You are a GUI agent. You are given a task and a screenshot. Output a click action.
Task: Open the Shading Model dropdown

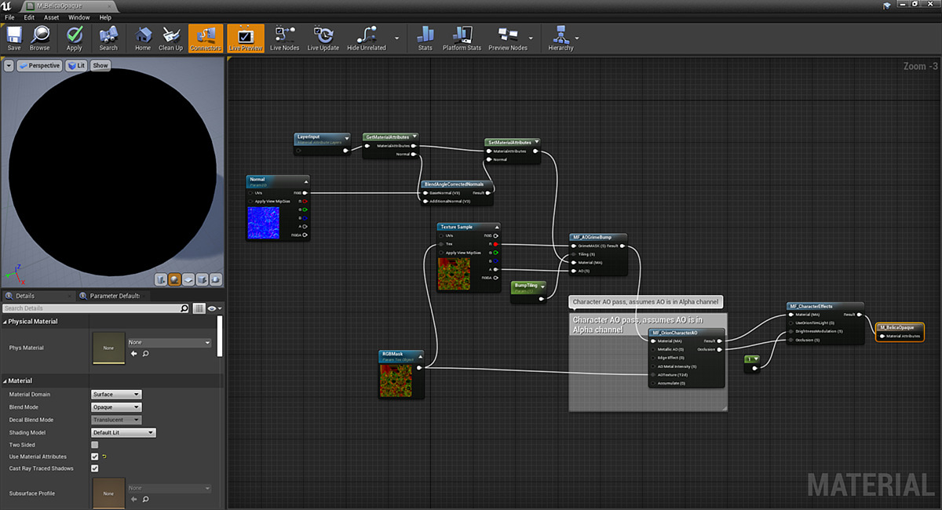(x=123, y=432)
